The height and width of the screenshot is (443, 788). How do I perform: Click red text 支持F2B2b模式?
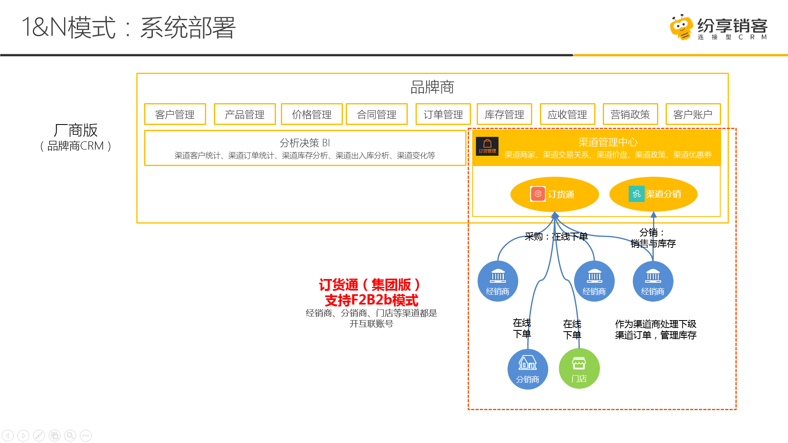click(371, 300)
